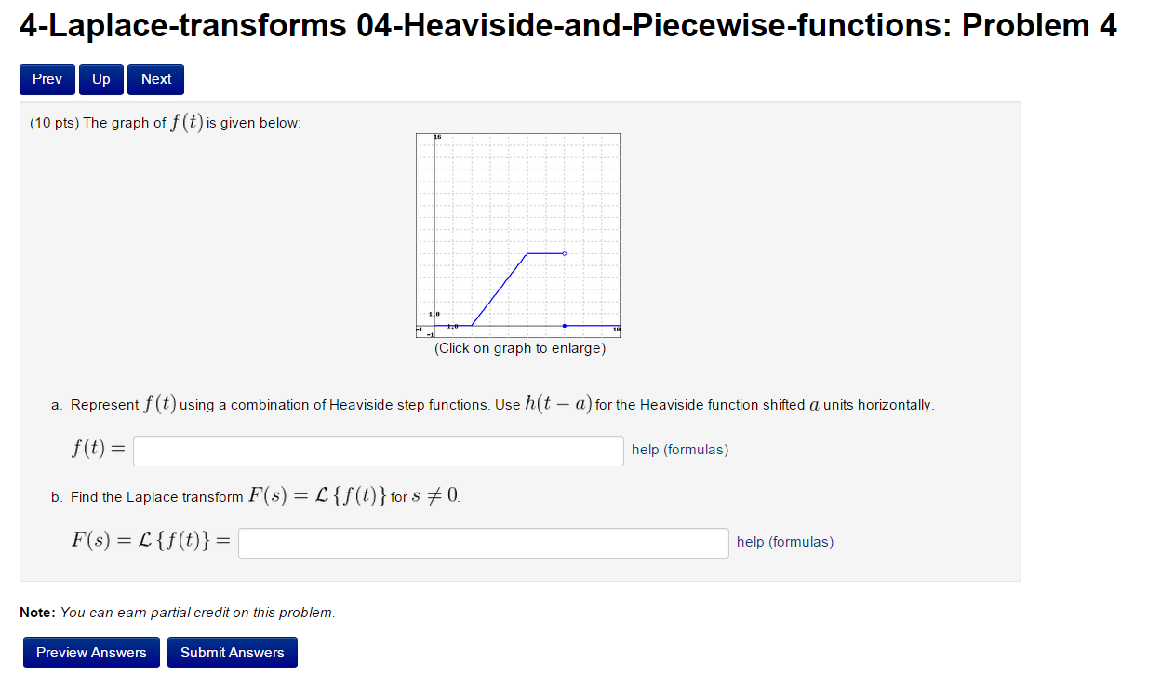Open help formulas for part a

(679, 450)
